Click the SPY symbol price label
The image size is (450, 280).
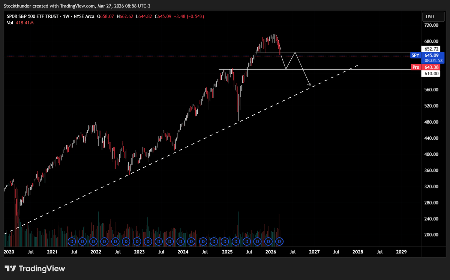415,55
